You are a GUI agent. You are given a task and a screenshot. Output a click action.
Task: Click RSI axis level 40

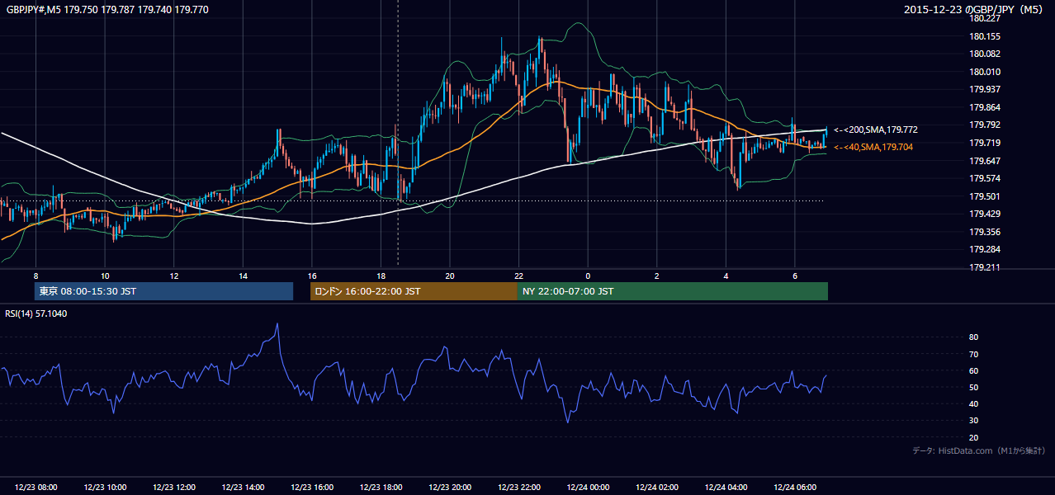tap(974, 404)
